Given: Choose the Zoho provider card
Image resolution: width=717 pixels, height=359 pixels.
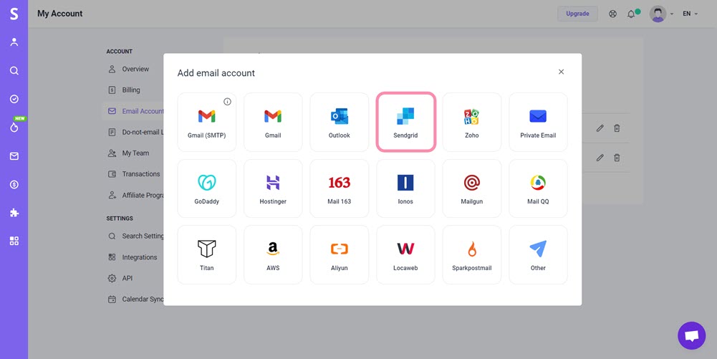Looking at the screenshot, I should 472,122.
